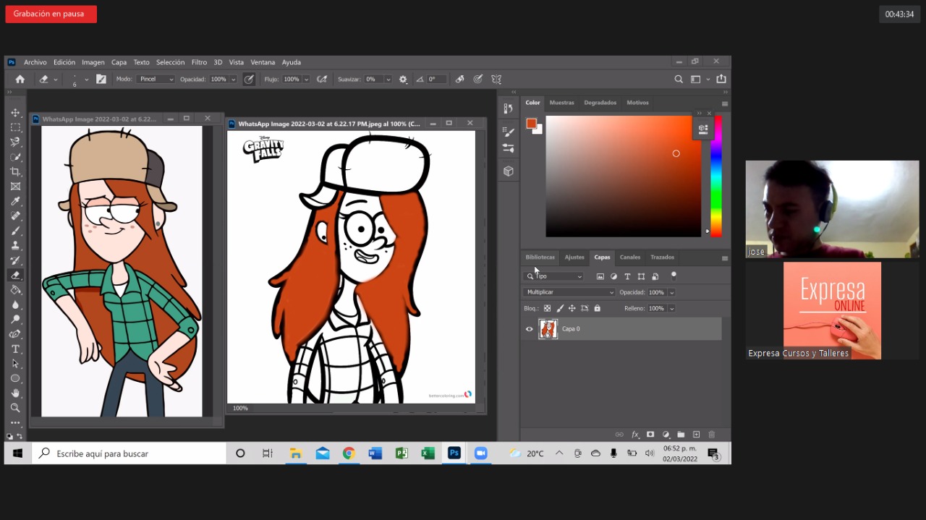The image size is (926, 520).
Task: Open the layer filter Tipo dropdown
Action: (554, 276)
